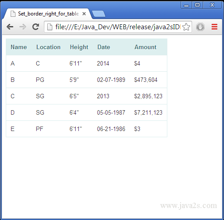224x220 pixels.
Task: Maximize the browser window
Action: 197,5
